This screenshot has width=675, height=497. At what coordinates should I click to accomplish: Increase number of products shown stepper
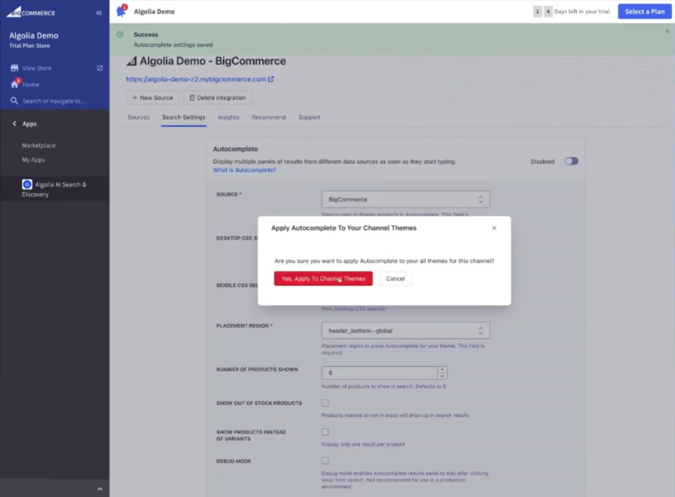pos(442,370)
